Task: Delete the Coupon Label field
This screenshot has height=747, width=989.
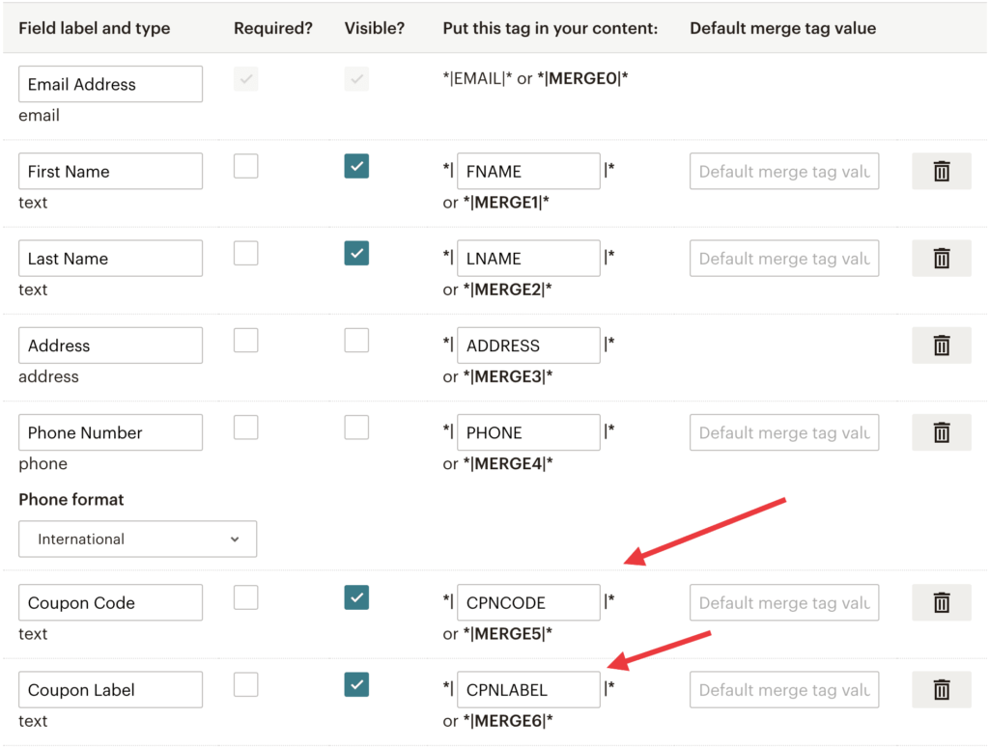Action: (942, 689)
